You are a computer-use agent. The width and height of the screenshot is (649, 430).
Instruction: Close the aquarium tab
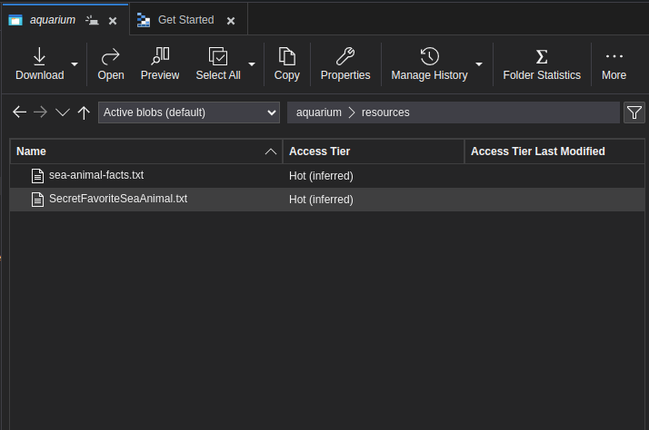pos(112,20)
